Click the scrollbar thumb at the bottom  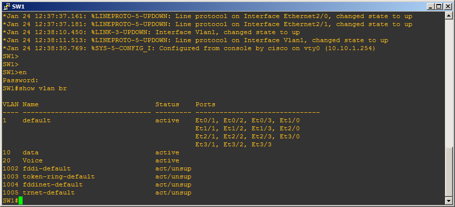(x=448, y=171)
